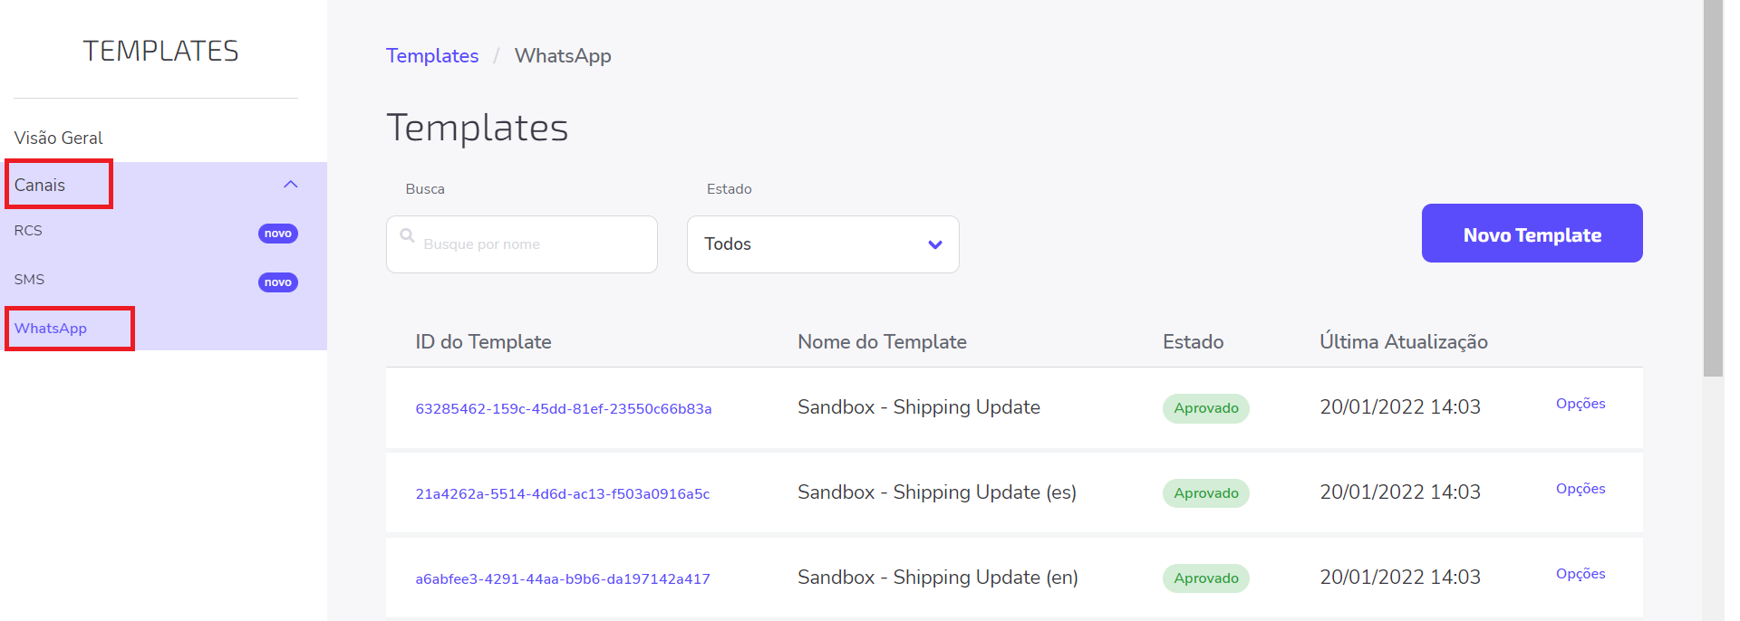Focus the Busque por nome search field
Screen dimensions: 1740x621
coord(522,244)
